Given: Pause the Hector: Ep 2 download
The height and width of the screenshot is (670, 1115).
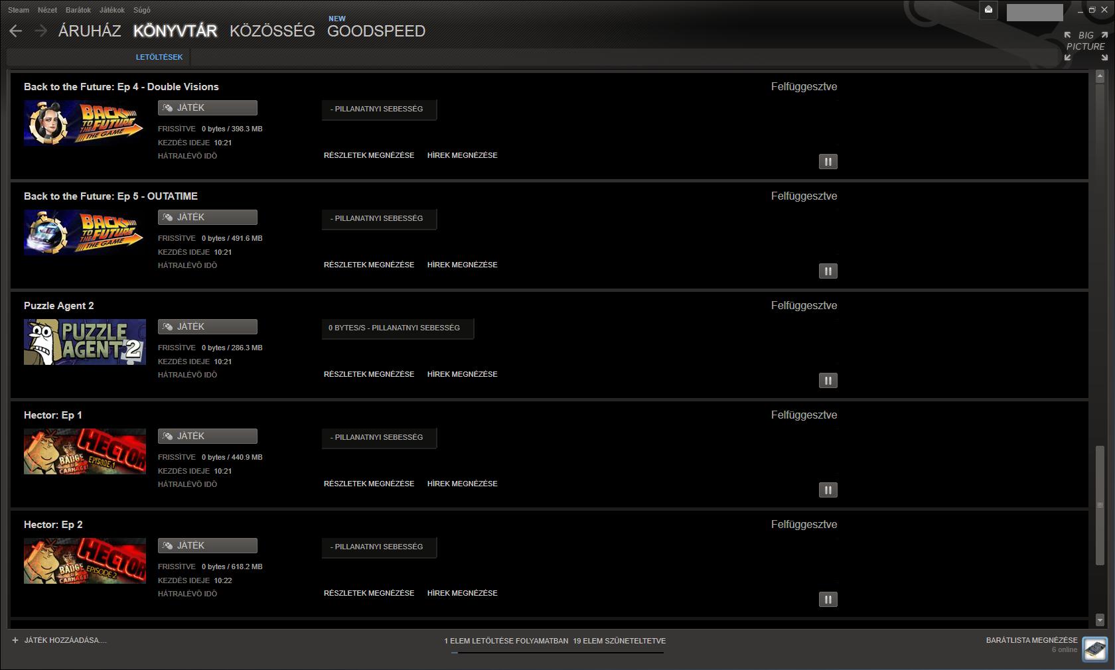Looking at the screenshot, I should point(828,600).
